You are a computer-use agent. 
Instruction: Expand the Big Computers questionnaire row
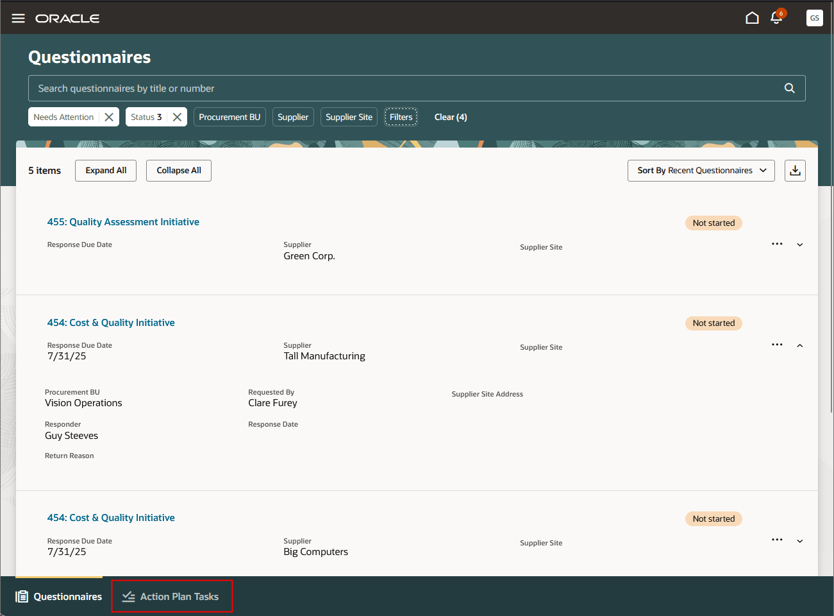click(x=800, y=541)
